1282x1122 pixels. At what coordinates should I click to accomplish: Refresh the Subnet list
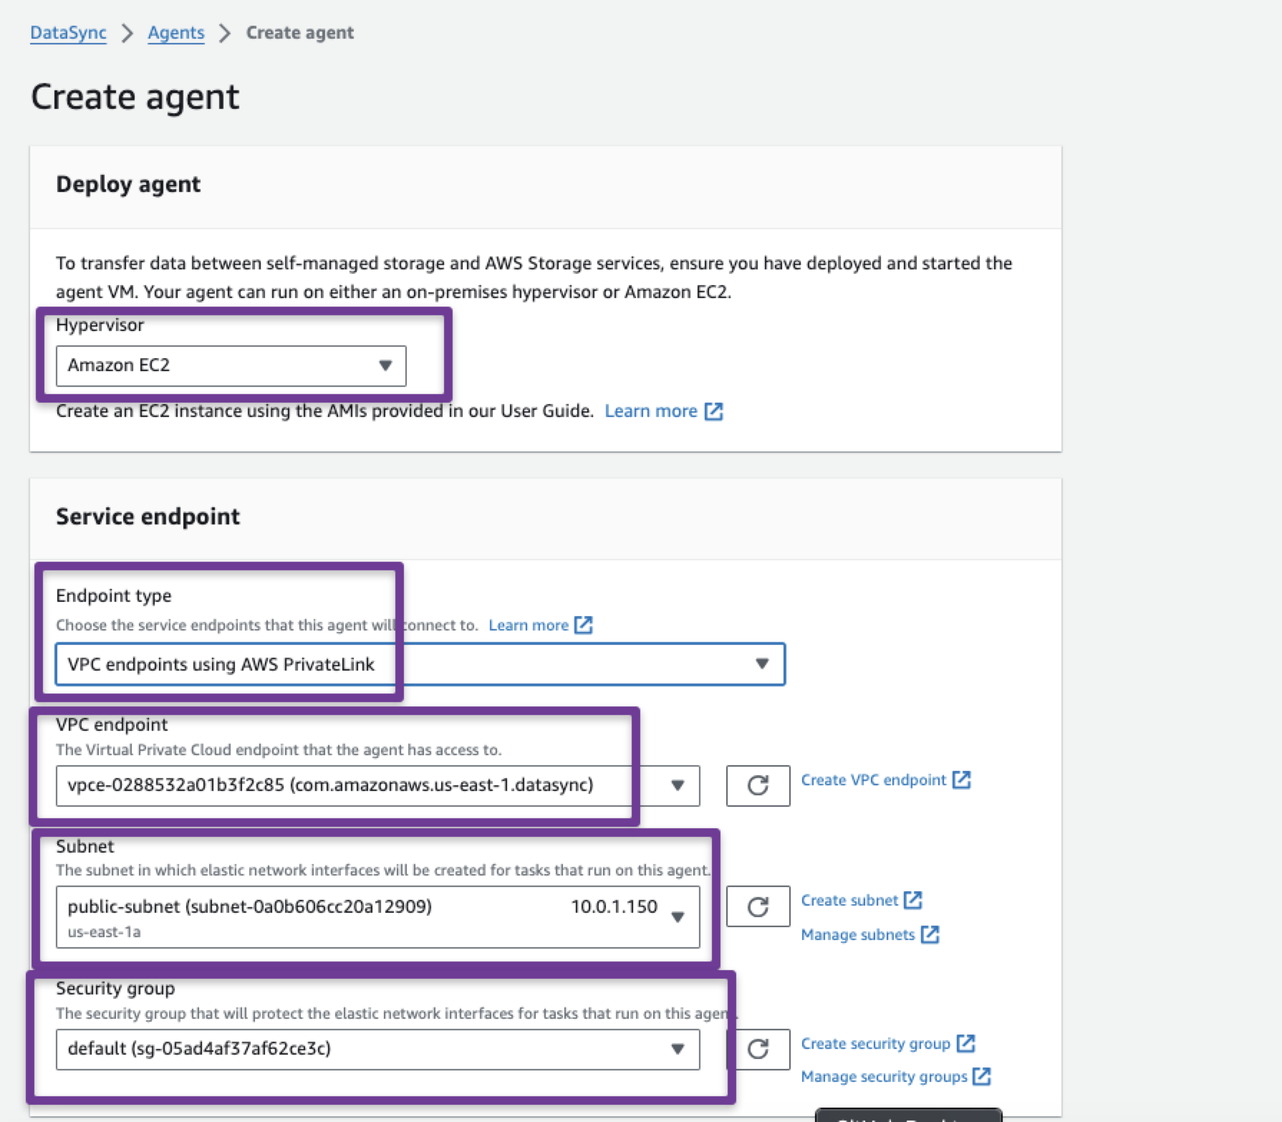758,906
